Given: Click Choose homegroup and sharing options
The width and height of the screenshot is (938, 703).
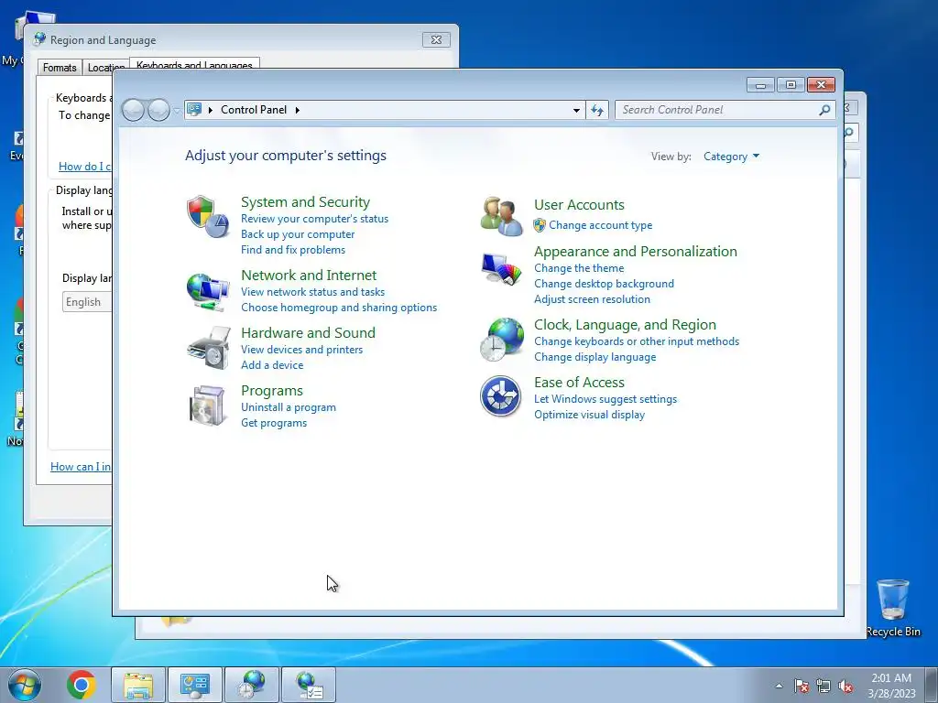Looking at the screenshot, I should 339,308.
